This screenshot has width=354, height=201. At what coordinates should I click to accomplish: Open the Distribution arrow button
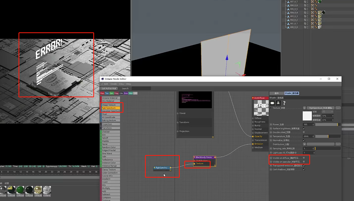coord(304,144)
